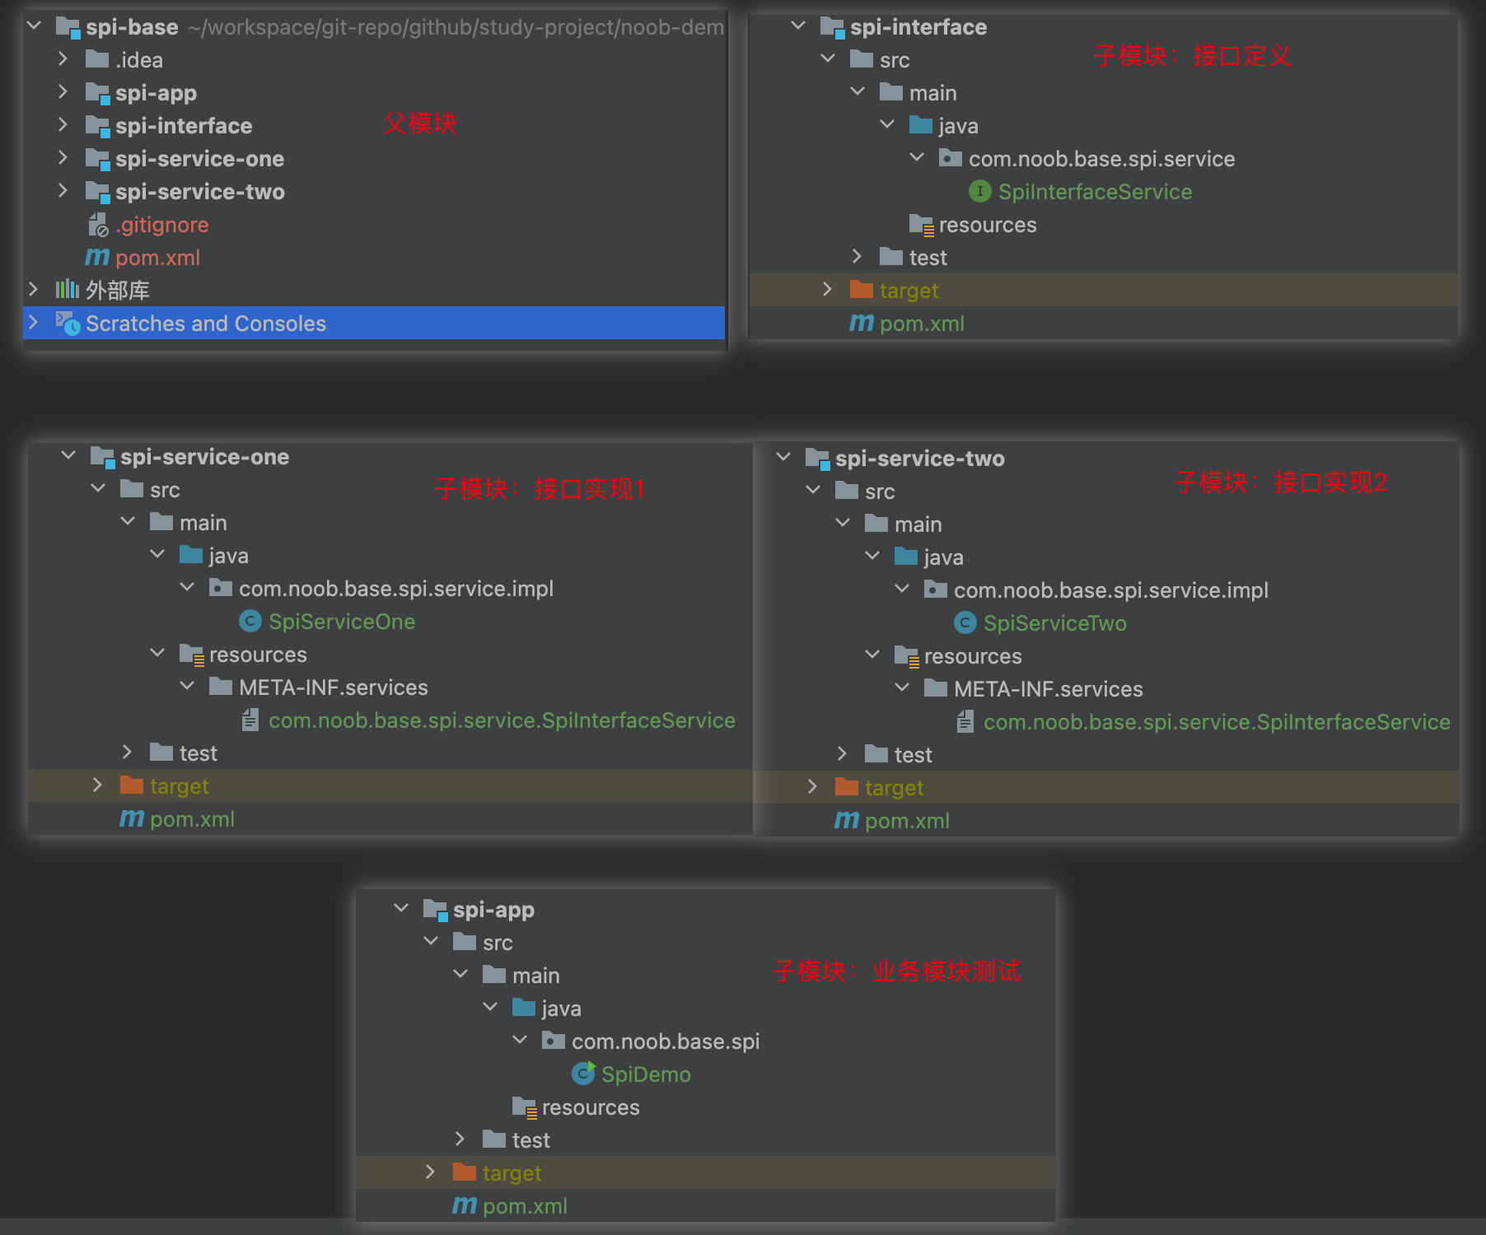Open the SpiServiceTwo class
This screenshot has height=1235, width=1486.
(1054, 623)
